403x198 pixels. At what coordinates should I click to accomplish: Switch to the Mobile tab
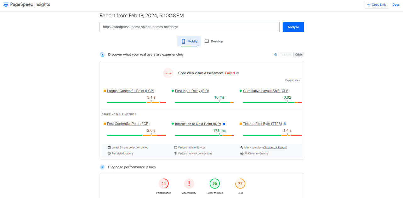[189, 41]
